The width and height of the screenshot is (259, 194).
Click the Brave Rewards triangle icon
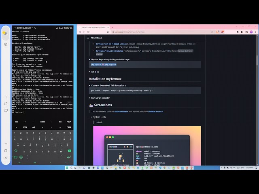pyautogui.click(x=222, y=32)
